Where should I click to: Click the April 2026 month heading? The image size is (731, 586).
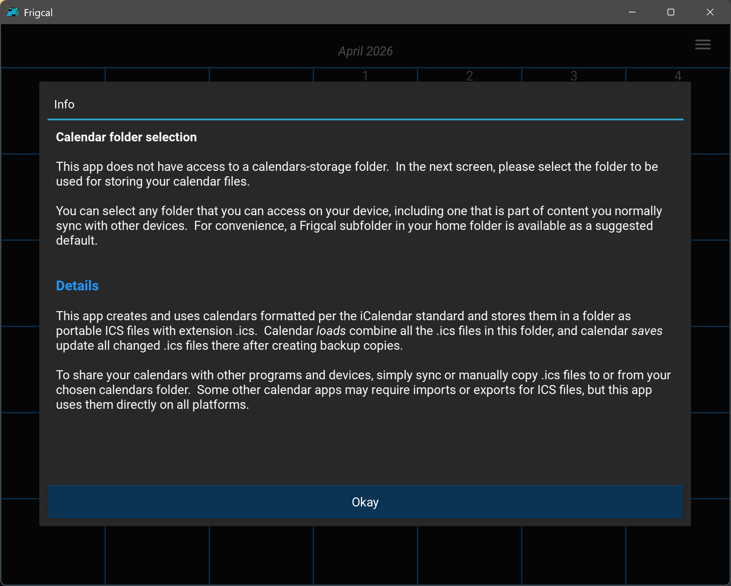click(365, 51)
